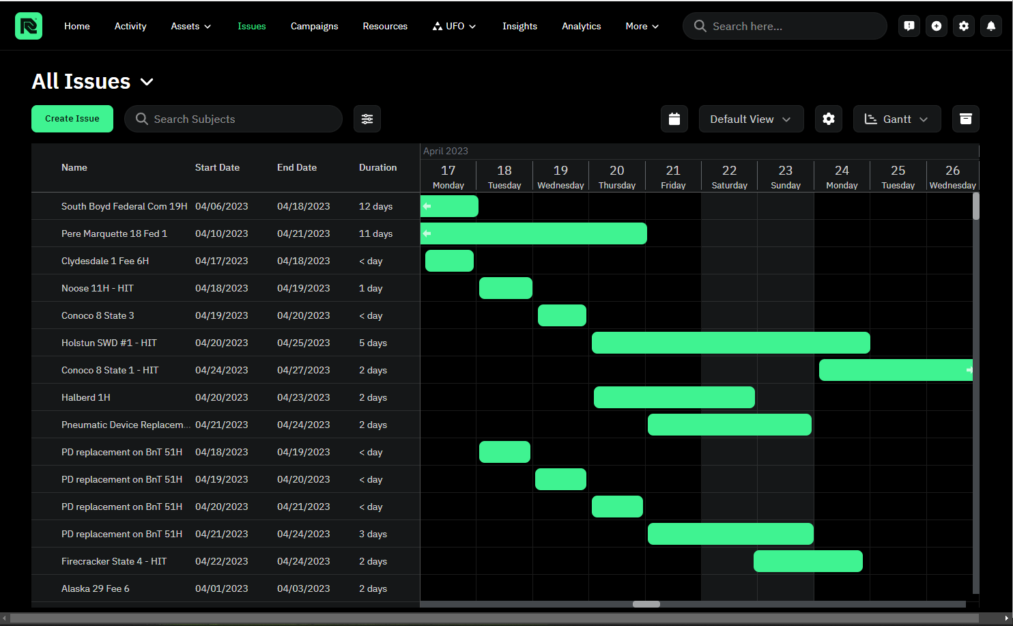Open the Campaigns tab
Screen dimensions: 1013x626
[315, 26]
